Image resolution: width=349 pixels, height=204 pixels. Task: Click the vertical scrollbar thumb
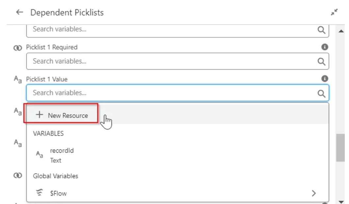pos(340,148)
